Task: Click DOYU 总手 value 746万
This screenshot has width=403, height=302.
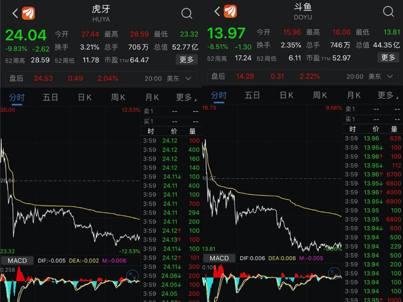Action: click(x=340, y=45)
